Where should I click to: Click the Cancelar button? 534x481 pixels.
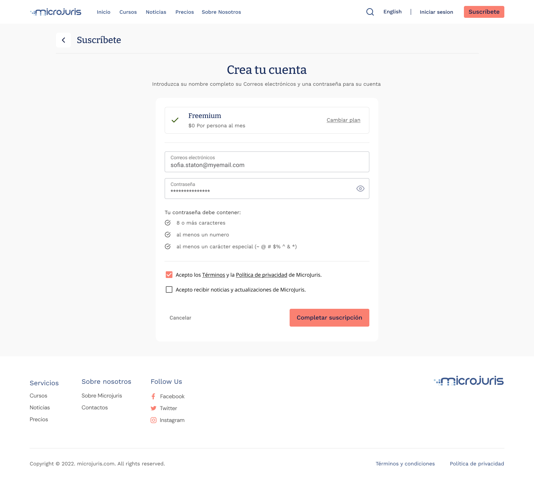click(x=180, y=318)
